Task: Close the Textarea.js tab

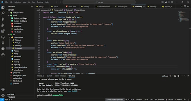Action: pyautogui.click(x=144, y=6)
